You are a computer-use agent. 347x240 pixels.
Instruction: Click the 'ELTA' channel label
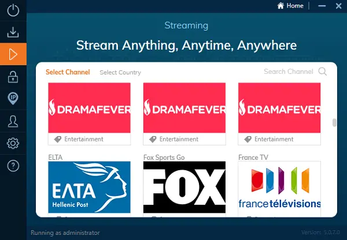click(x=56, y=157)
